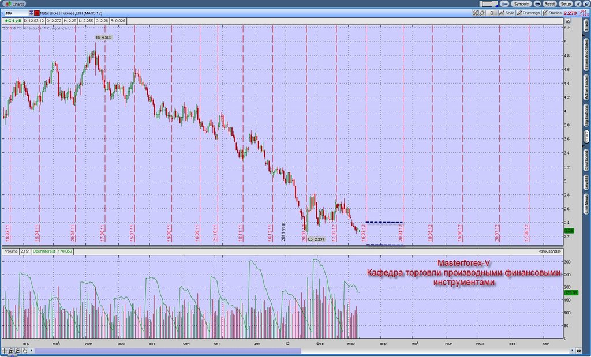This screenshot has height=357, width=591.
Task: Click the red square beside the symbol name
Action: pyautogui.click(x=36, y=13)
